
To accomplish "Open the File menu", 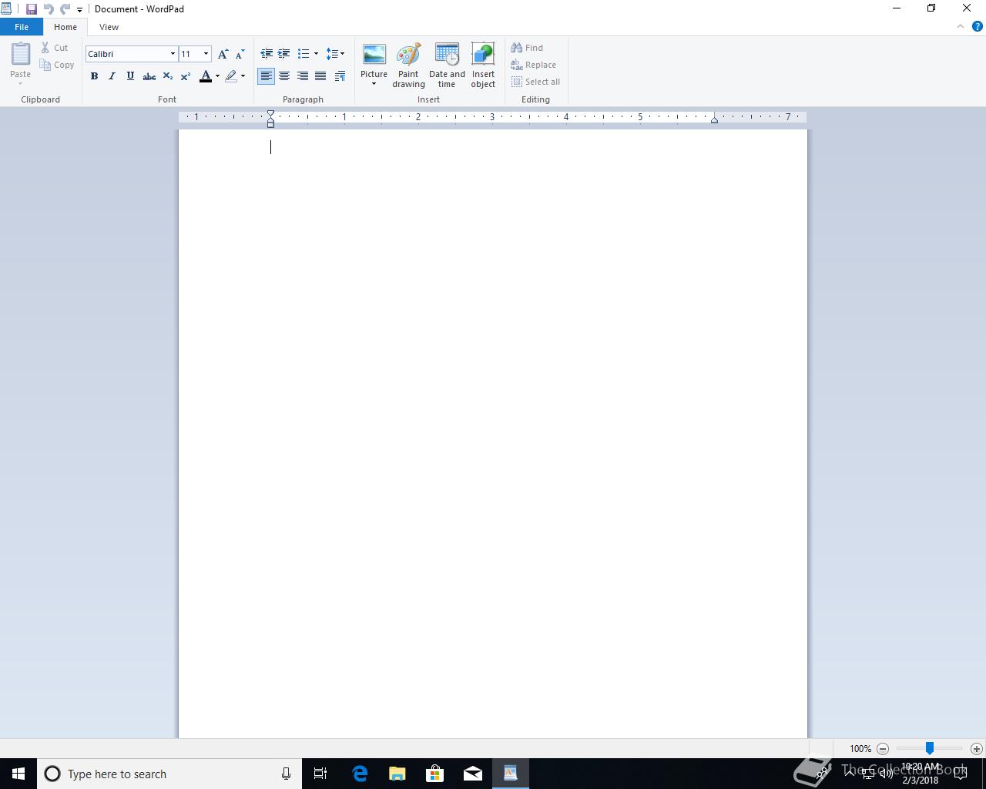I will click(22, 27).
